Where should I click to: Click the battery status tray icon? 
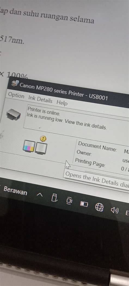point(84,204)
